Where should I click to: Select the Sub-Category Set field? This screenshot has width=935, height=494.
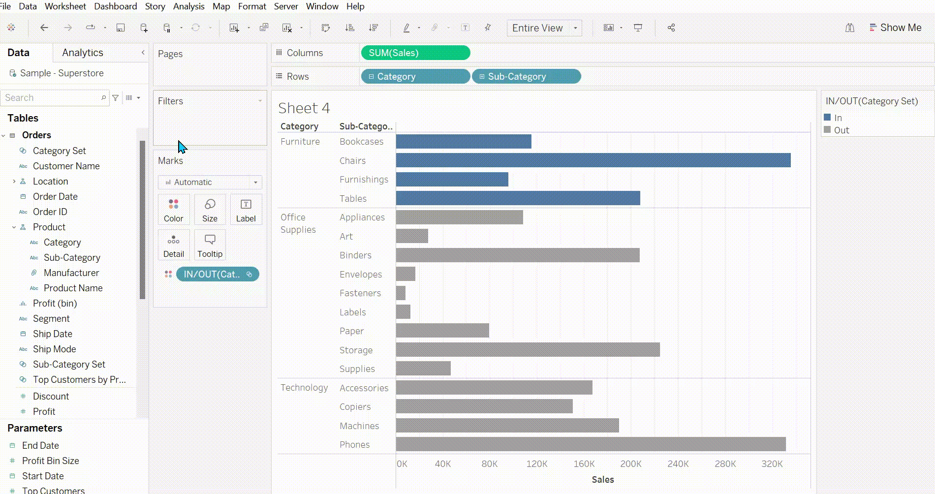69,365
